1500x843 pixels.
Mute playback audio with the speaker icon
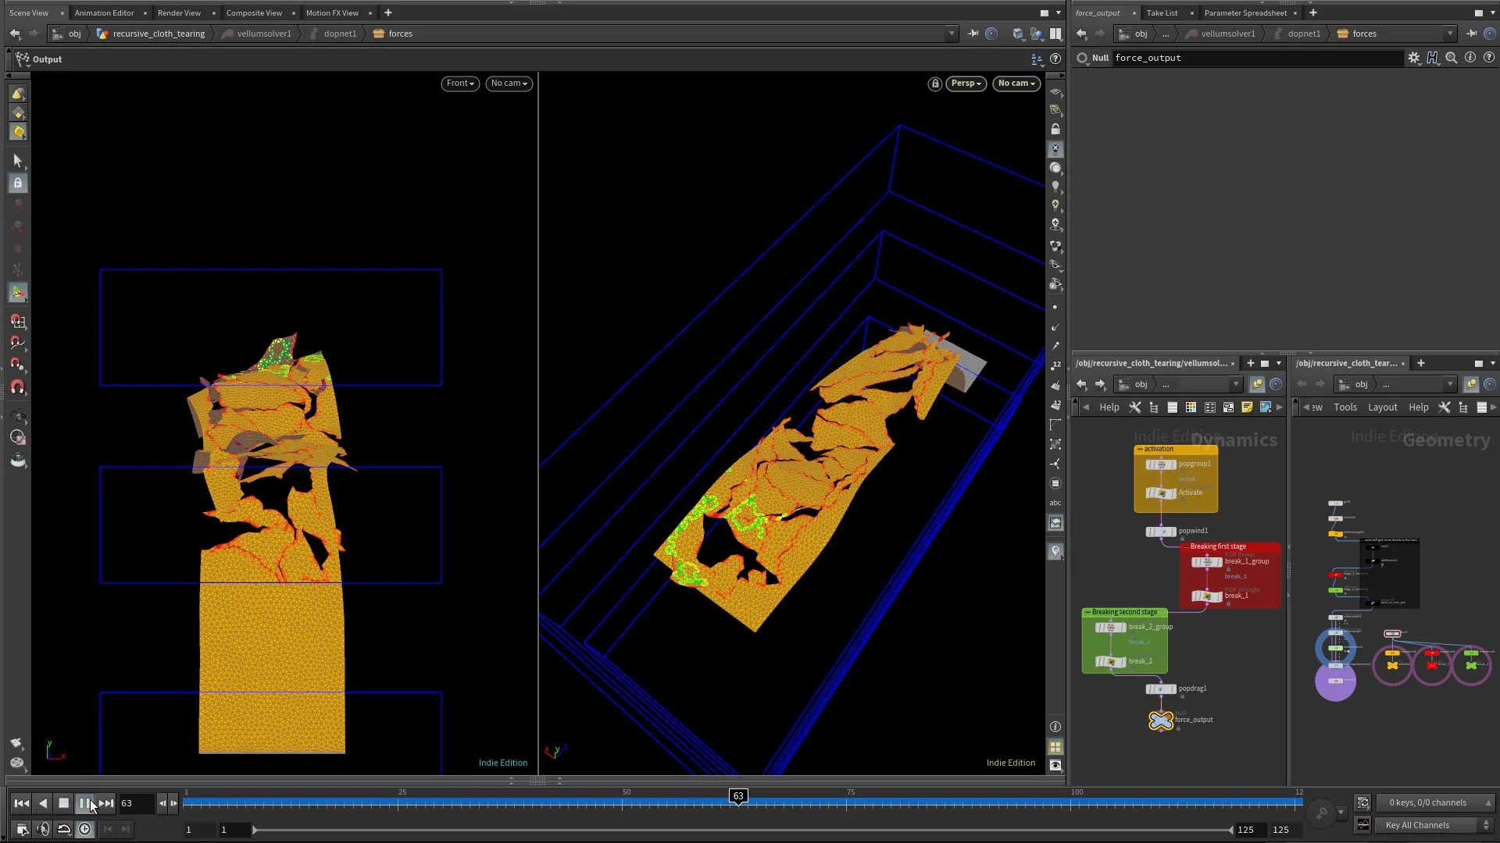pyautogui.click(x=43, y=829)
